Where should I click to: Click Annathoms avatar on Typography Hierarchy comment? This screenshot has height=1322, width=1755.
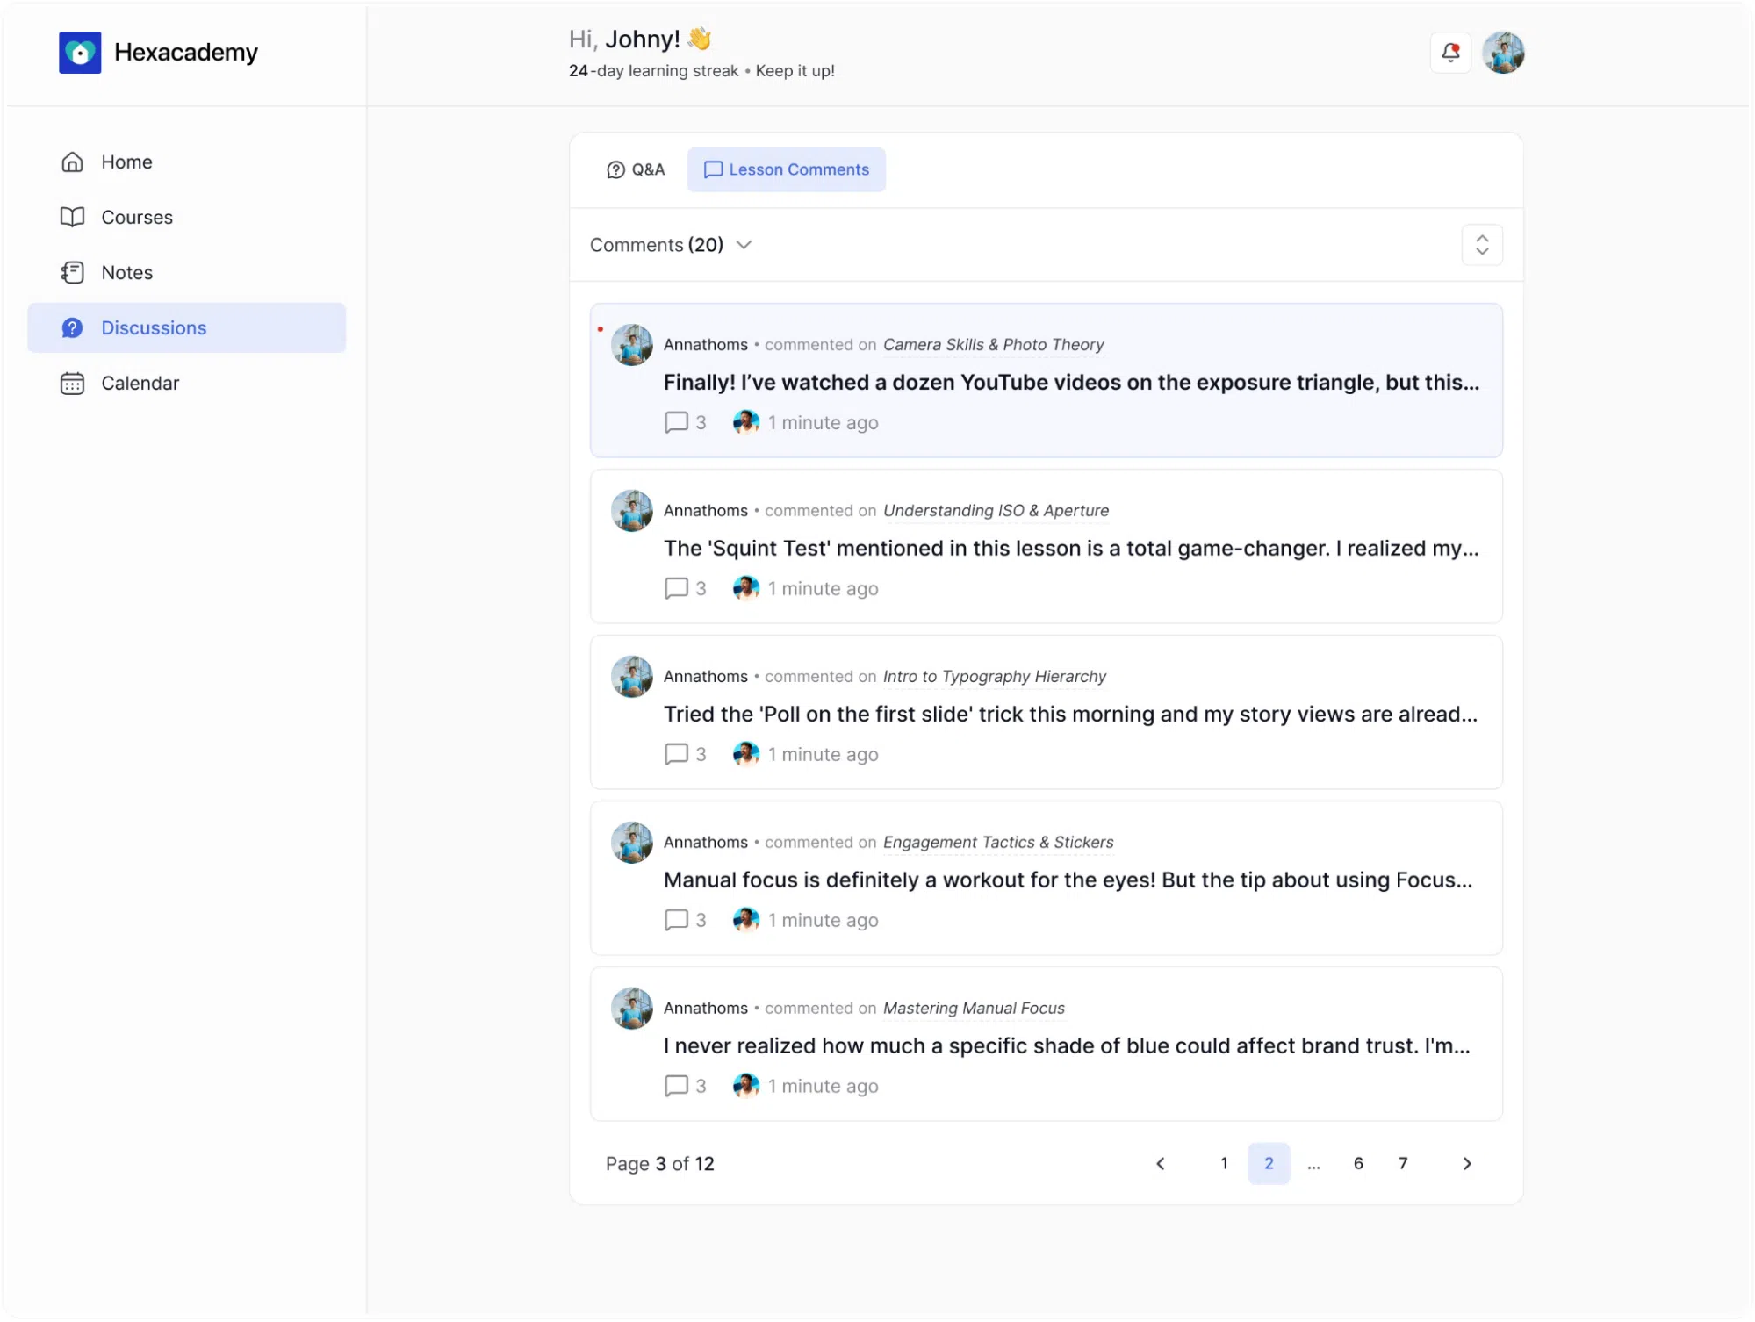[632, 678]
